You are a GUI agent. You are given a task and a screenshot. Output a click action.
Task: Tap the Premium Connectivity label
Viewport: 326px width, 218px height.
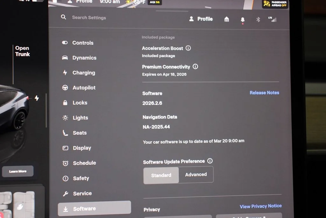[x=166, y=67]
